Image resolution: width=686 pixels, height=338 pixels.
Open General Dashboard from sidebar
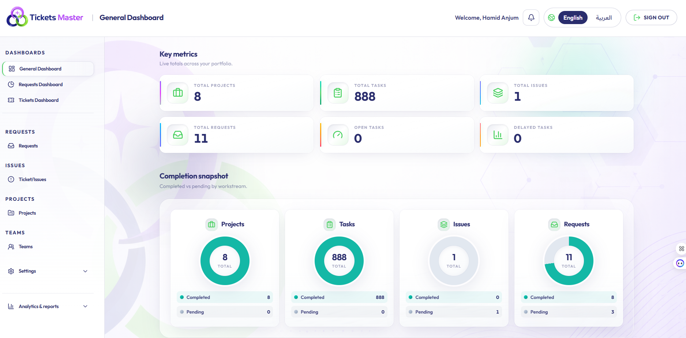click(x=48, y=69)
